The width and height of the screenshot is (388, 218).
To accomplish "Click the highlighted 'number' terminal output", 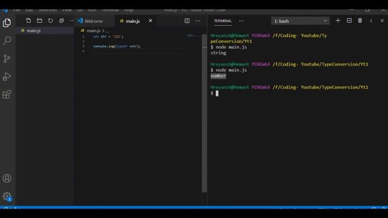I will tap(218, 76).
